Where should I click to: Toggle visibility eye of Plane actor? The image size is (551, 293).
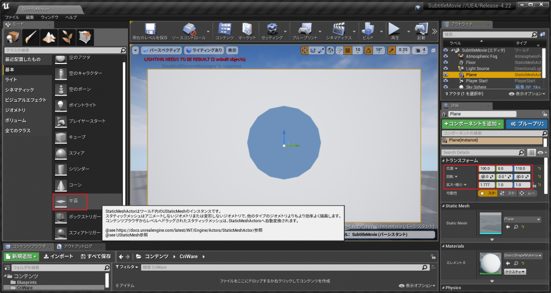[446, 74]
